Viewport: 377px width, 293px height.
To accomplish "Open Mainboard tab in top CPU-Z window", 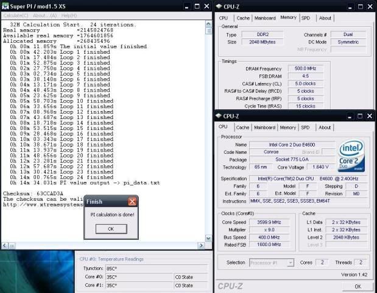I will pyautogui.click(x=265, y=18).
